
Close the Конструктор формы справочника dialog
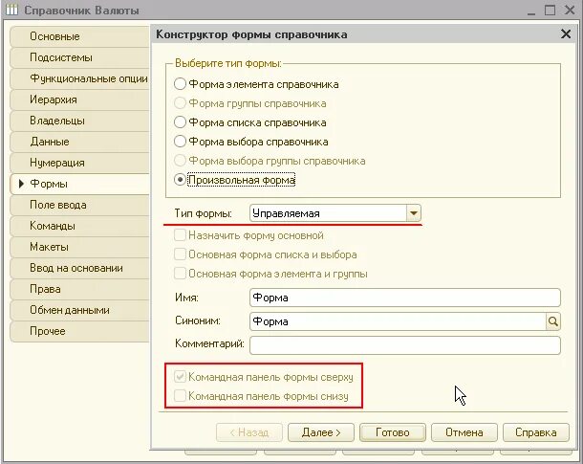click(x=566, y=34)
